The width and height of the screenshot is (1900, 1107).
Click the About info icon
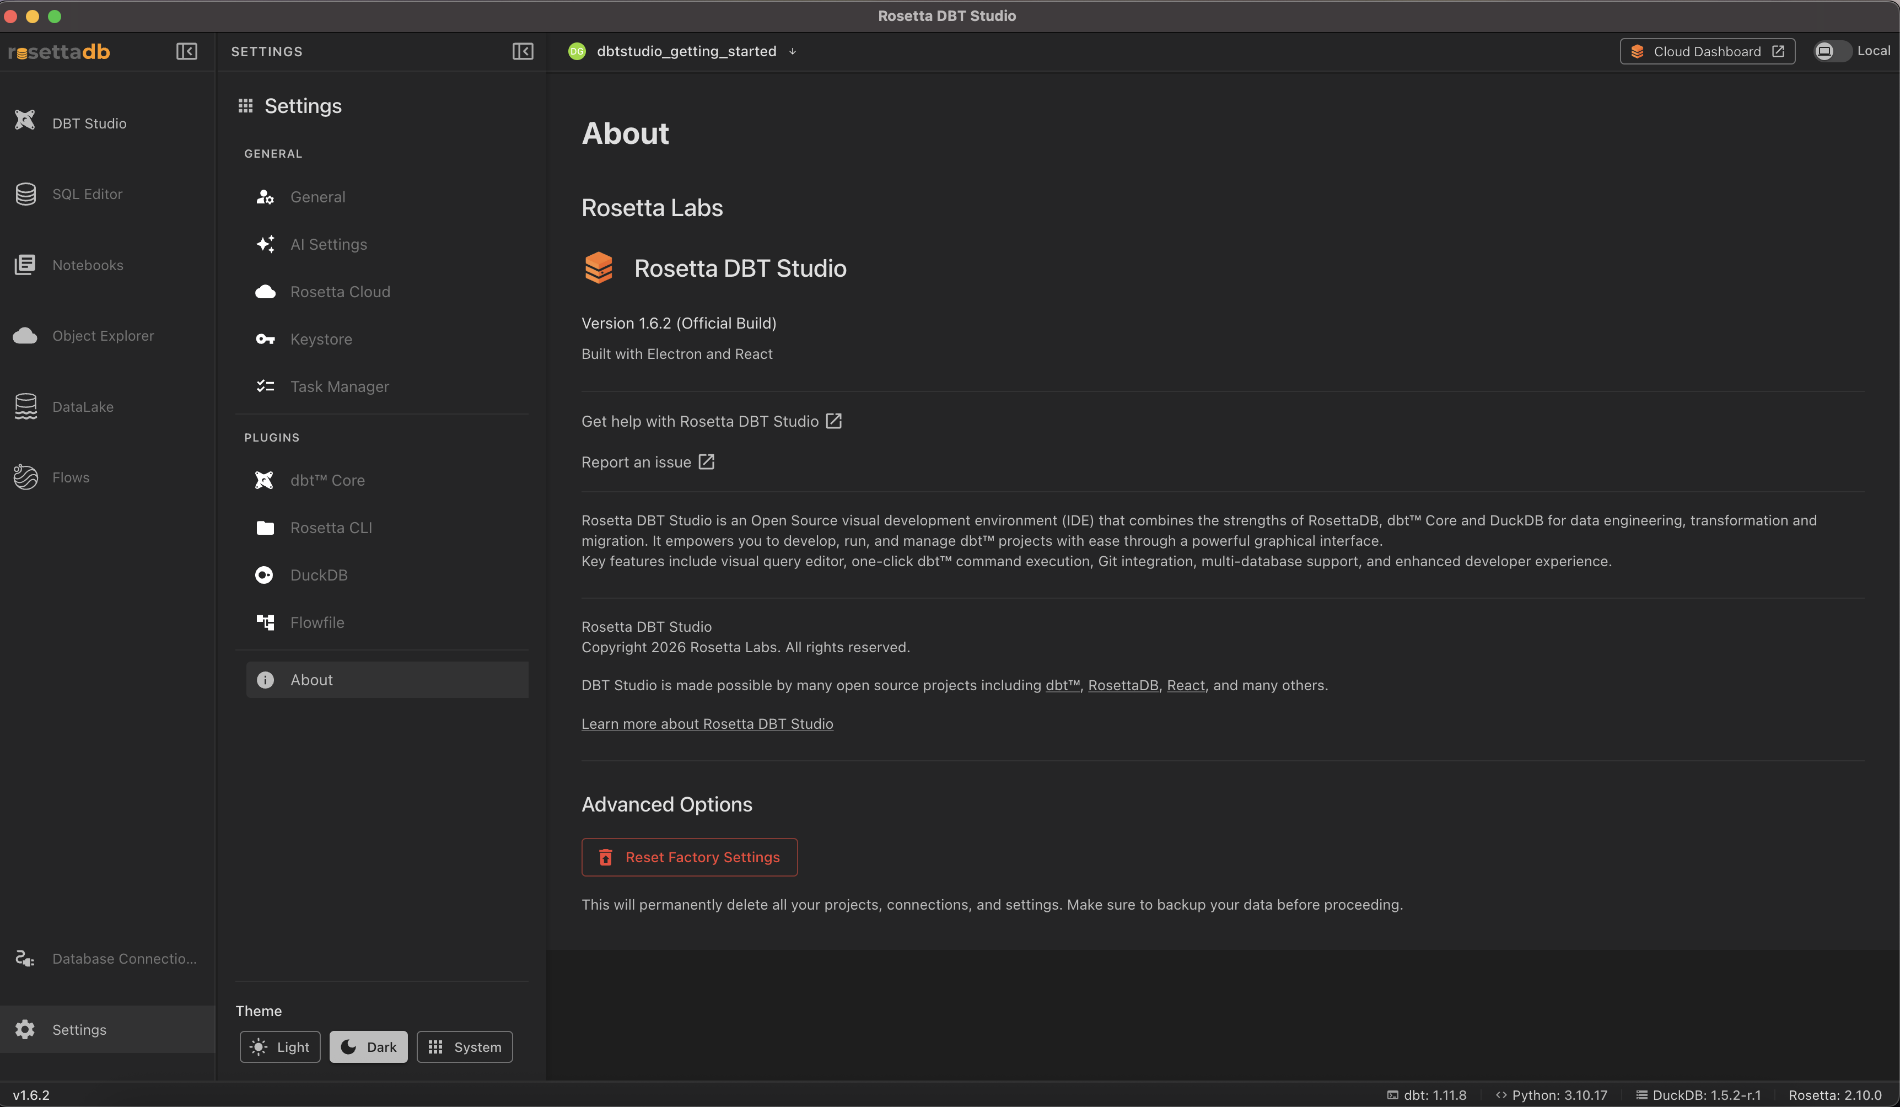click(x=265, y=679)
